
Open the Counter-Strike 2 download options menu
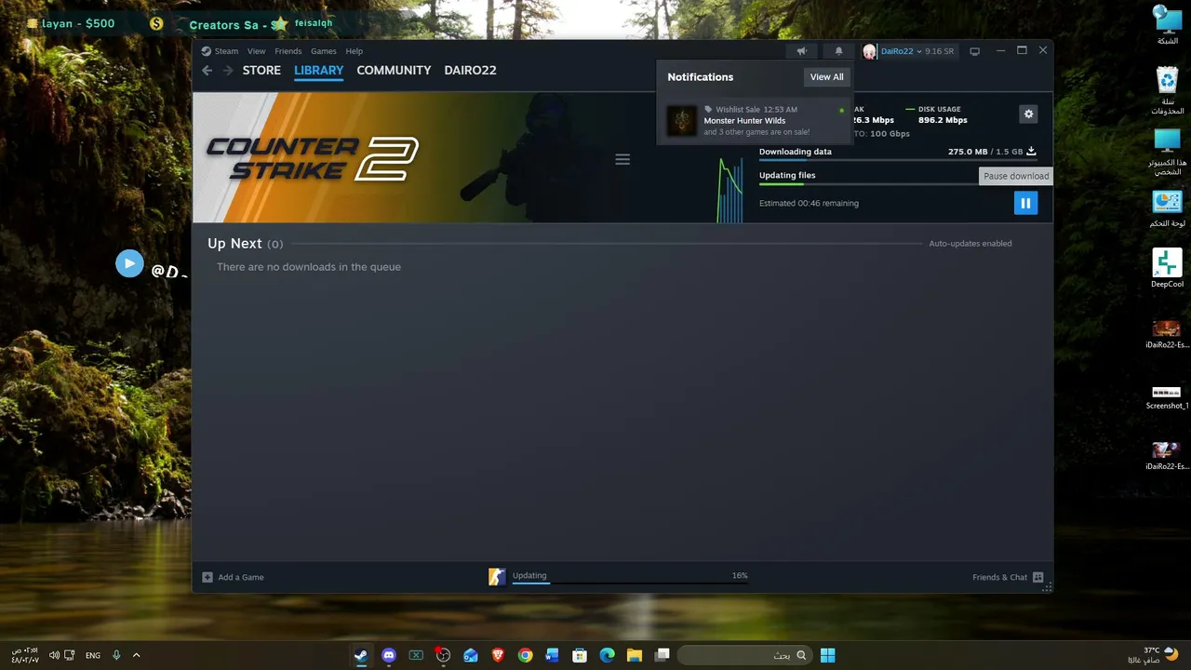tap(622, 159)
